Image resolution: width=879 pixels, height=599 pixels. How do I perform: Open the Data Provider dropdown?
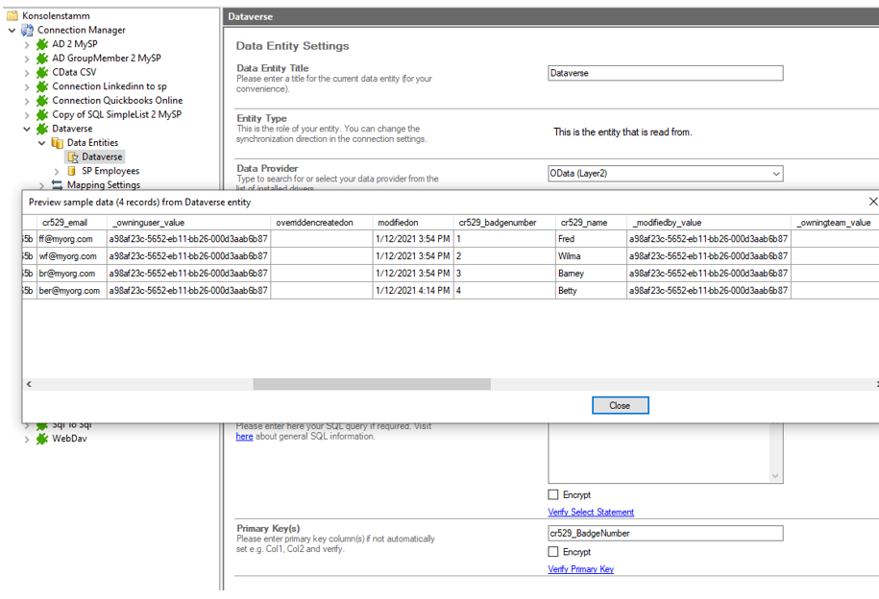tap(775, 174)
